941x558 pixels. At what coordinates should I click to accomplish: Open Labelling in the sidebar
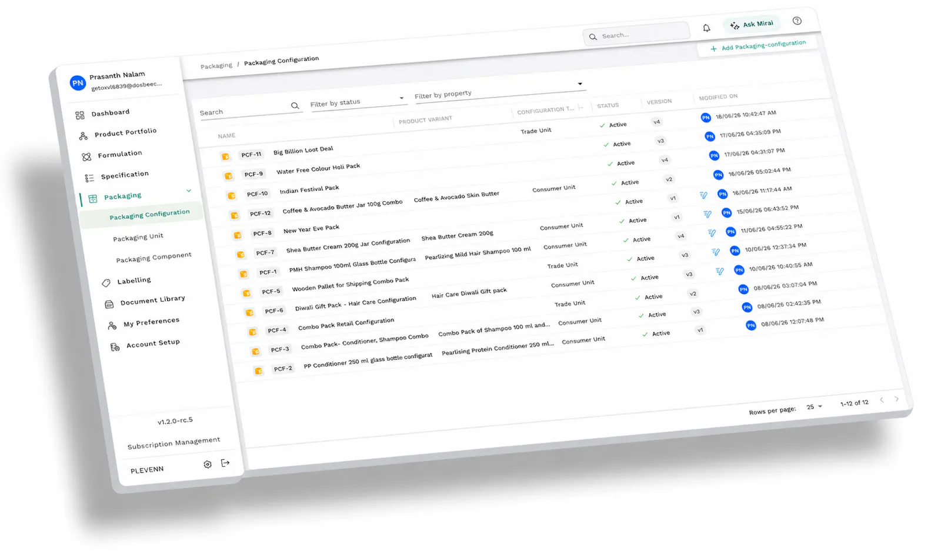[134, 280]
